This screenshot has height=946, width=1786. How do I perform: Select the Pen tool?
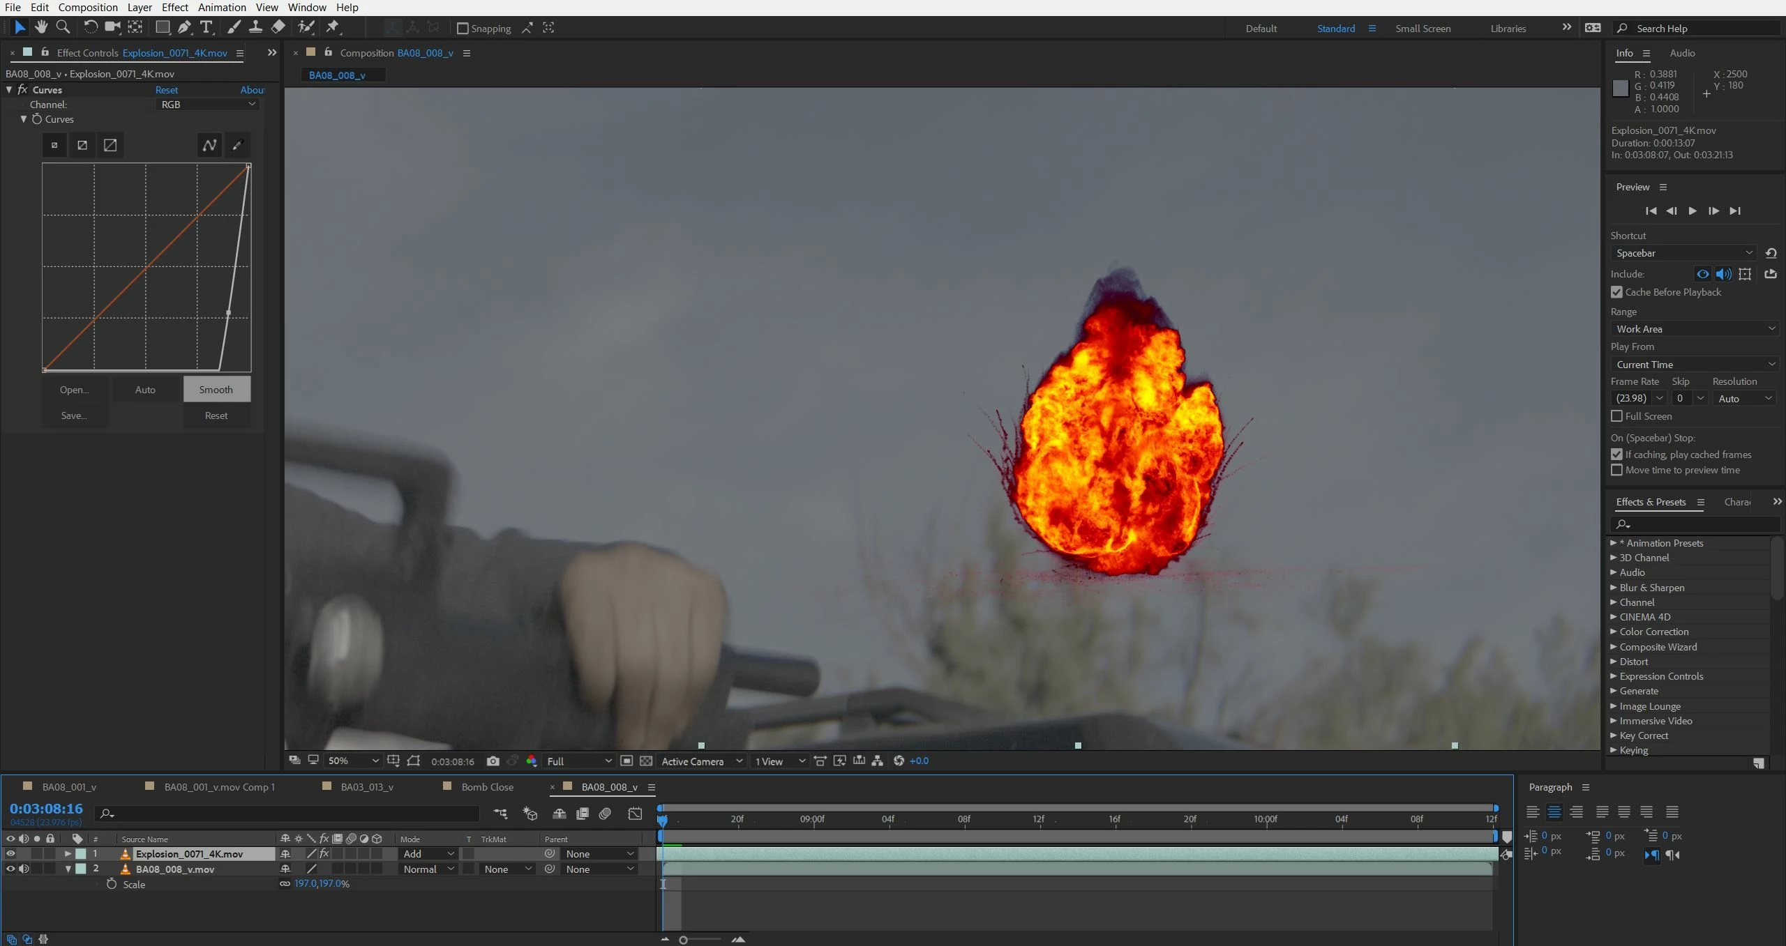(x=184, y=27)
